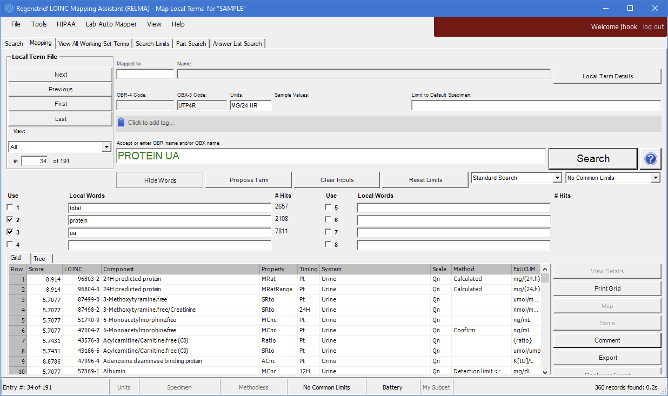The height and width of the screenshot is (396, 668).
Task: Check the Use box for word 7
Action: click(x=328, y=232)
